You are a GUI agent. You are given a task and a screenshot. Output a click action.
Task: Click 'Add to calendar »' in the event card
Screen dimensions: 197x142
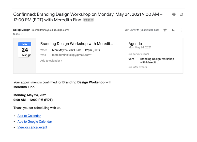[x=51, y=61]
